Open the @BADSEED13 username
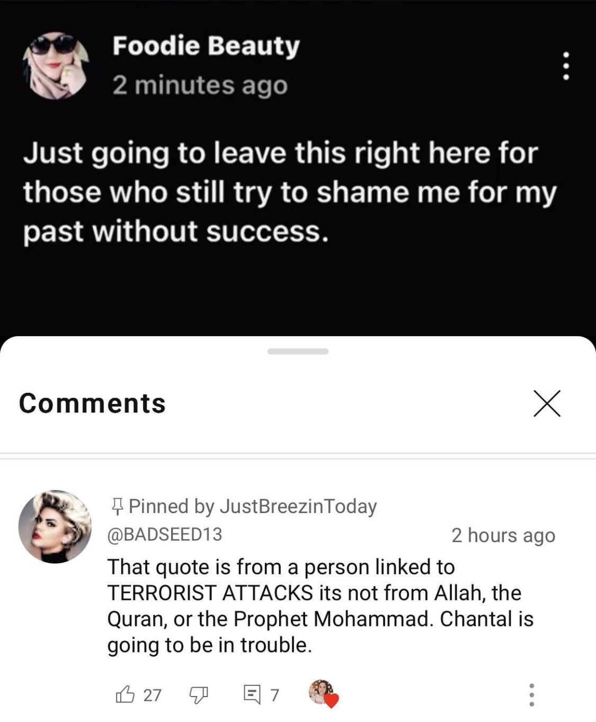This screenshot has height=722, width=596. pos(165,534)
